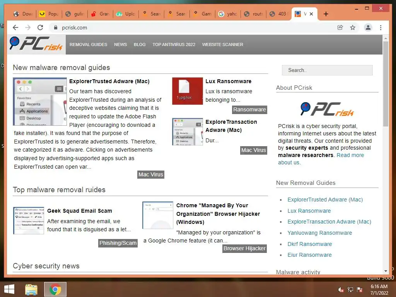Image resolution: width=396 pixels, height=297 pixels.
Task: Click ExplorerTrusted article thumbnail
Action: [40, 102]
